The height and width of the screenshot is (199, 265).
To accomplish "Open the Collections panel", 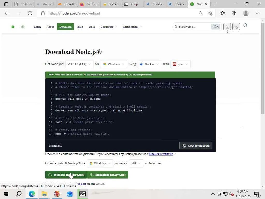I will (x=234, y=13).
